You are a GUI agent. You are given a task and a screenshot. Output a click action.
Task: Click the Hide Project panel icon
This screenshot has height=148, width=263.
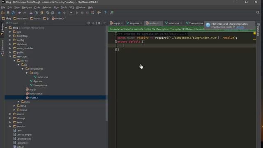coord(105,23)
